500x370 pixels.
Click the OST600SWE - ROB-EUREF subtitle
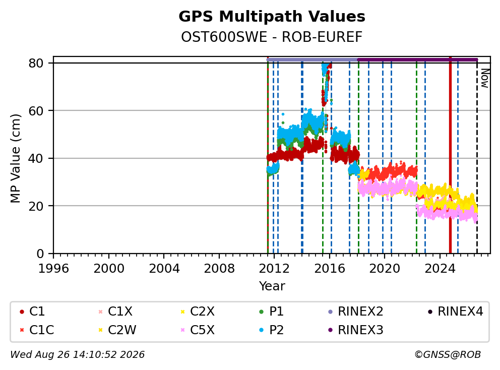pyautogui.click(x=272, y=37)
